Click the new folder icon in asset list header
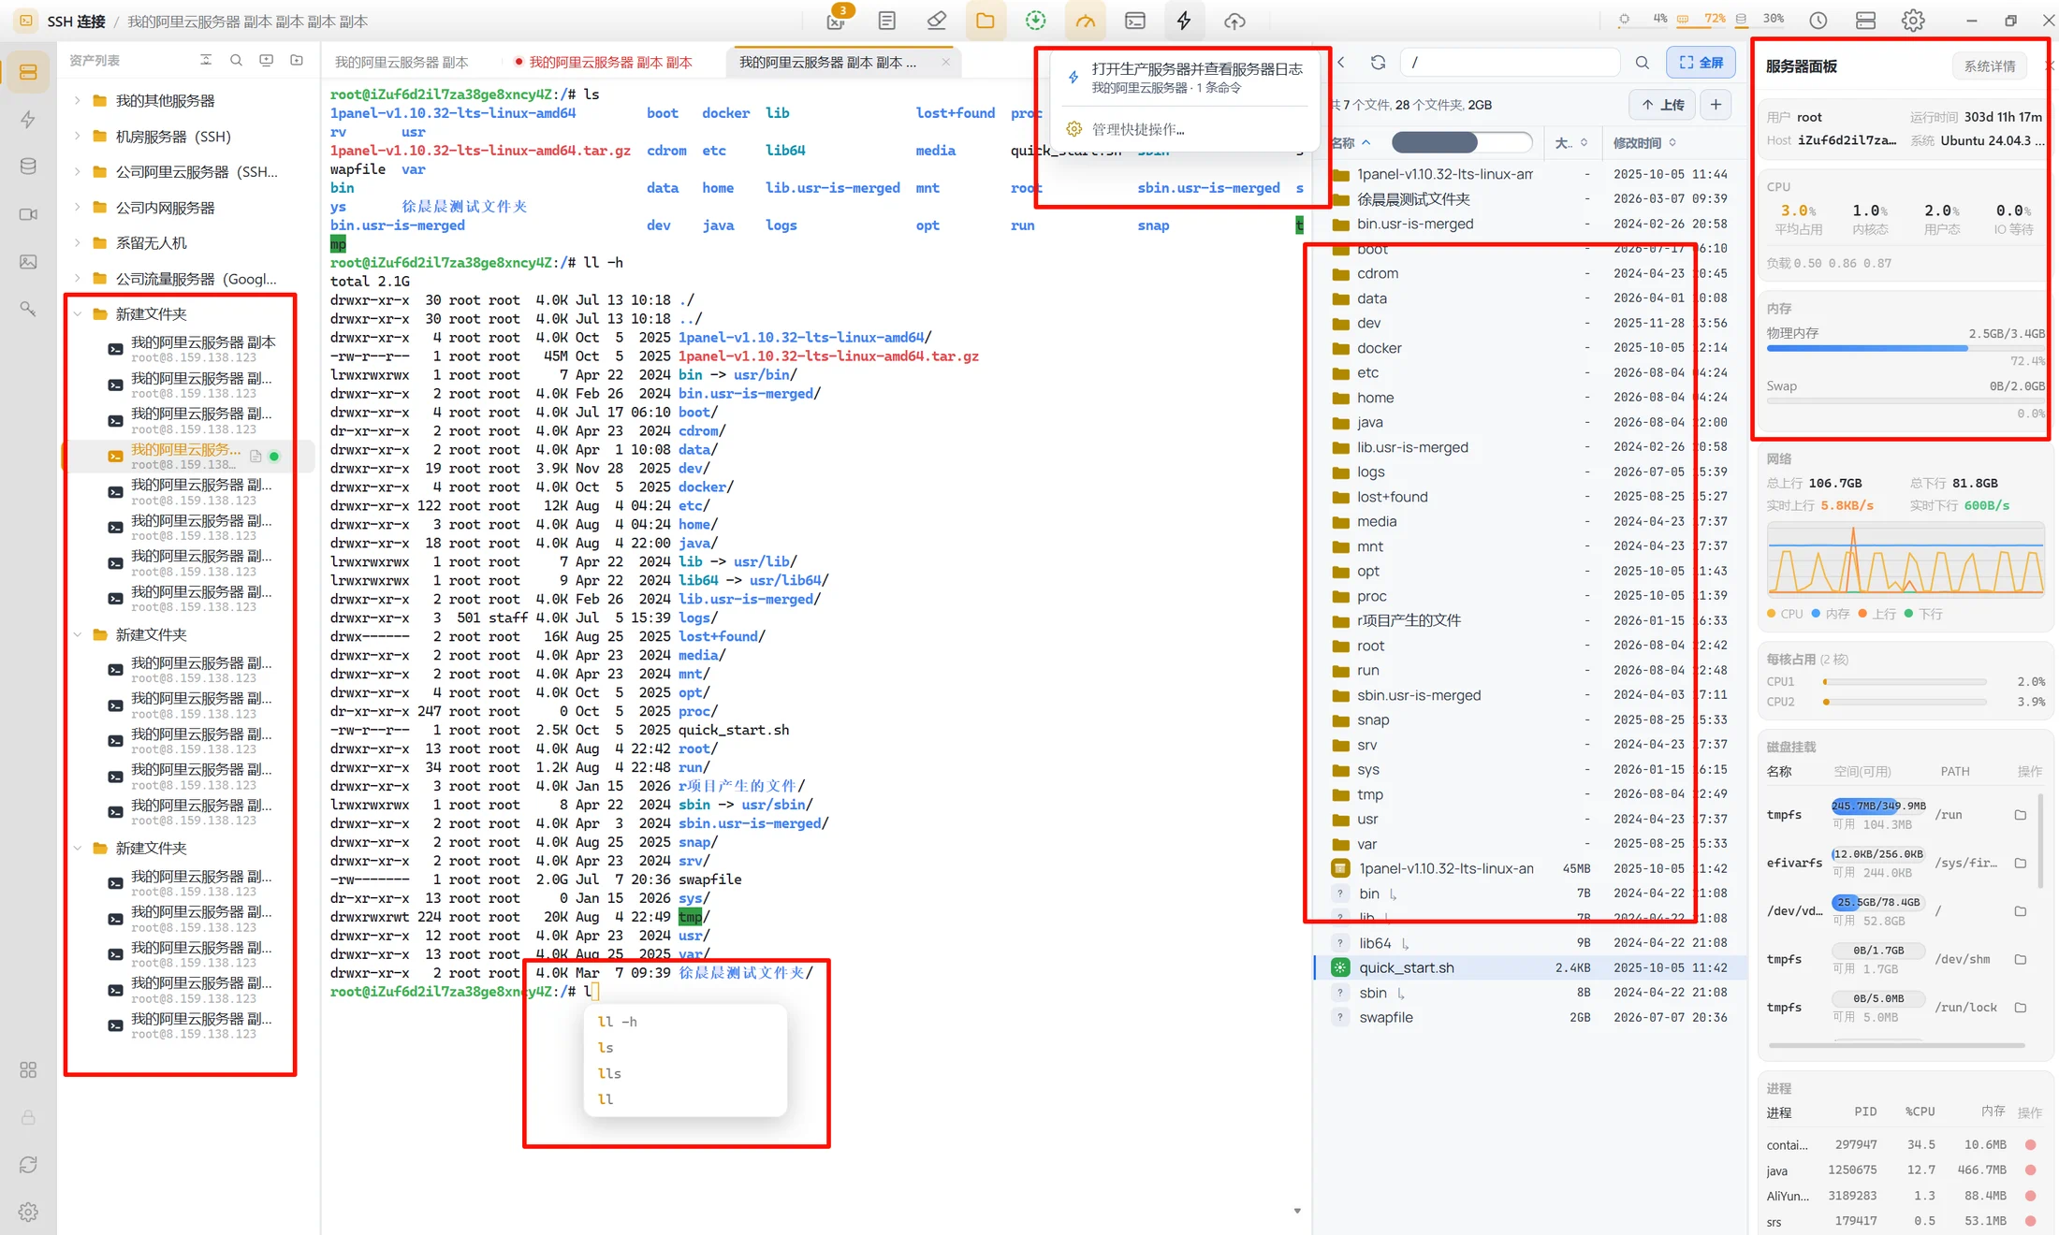 (297, 60)
